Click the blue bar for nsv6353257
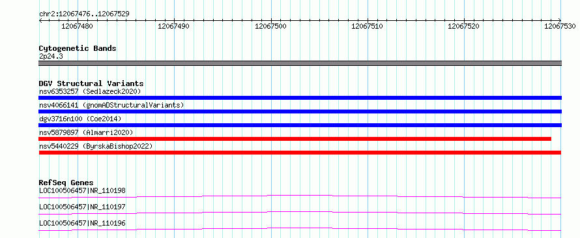 tap(300, 98)
